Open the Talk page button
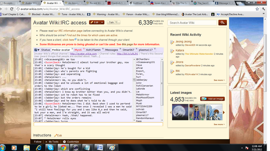 113,22
